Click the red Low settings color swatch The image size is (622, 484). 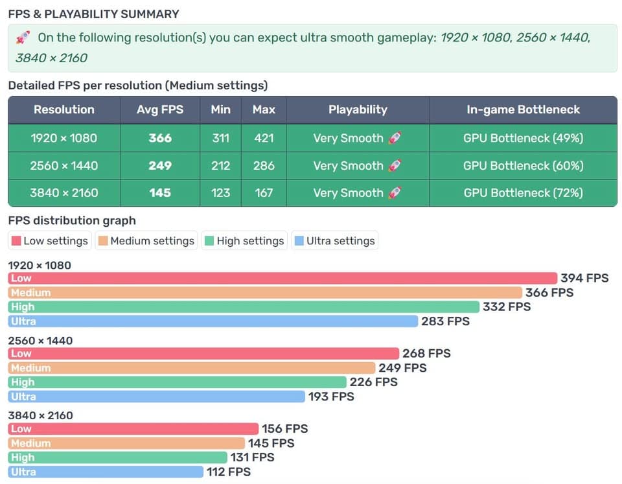[16, 241]
